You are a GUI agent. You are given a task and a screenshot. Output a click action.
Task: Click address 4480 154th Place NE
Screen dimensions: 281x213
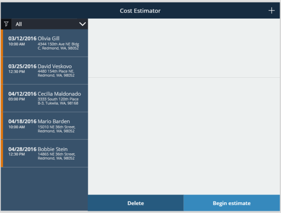tap(56, 73)
